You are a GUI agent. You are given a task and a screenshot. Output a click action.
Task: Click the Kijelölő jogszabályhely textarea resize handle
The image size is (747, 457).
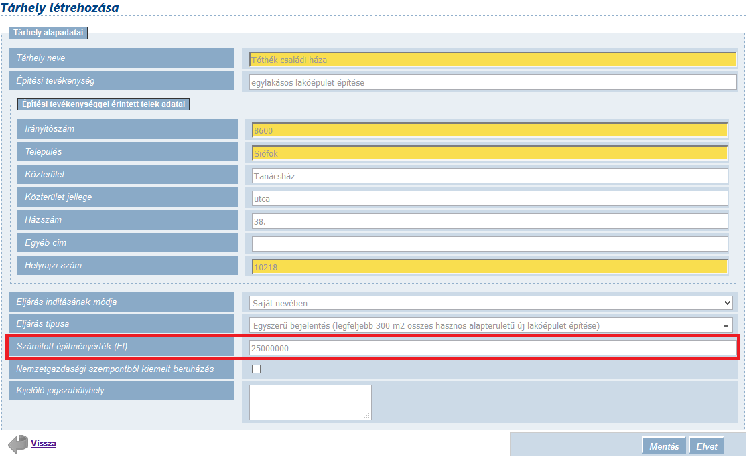click(367, 416)
